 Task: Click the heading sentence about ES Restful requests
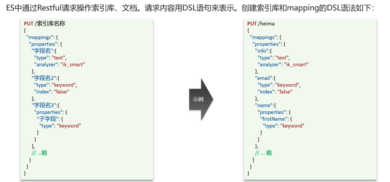pyautogui.click(x=190, y=8)
